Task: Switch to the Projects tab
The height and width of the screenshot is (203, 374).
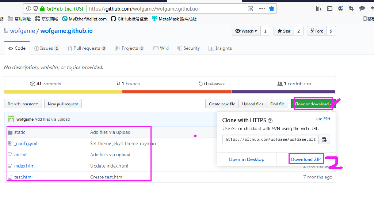Action: 130,48
